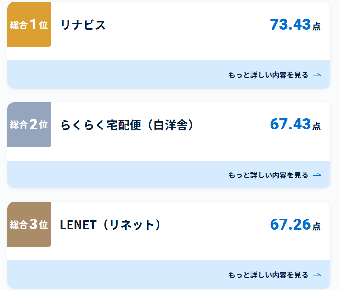Viewport: 340px width, 290px height.
Task: Click the light blue footer bar of 白洋舎 card
Action: (x=169, y=174)
